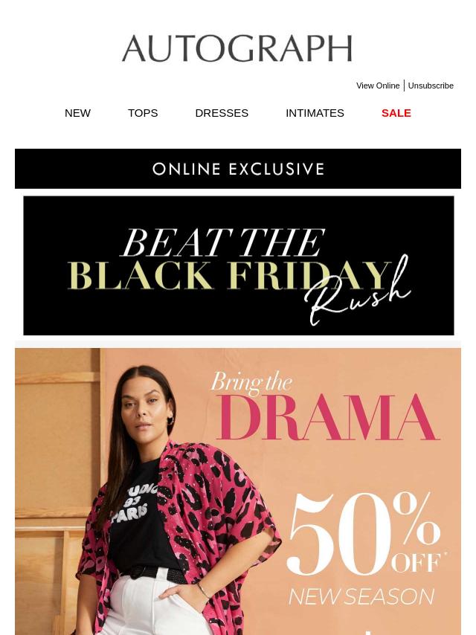The height and width of the screenshot is (635, 476).
Task: Click the Bring the script text
Action: pos(251,382)
